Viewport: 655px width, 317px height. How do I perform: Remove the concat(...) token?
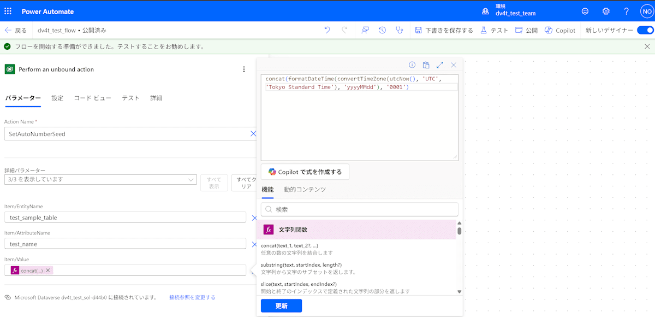48,271
